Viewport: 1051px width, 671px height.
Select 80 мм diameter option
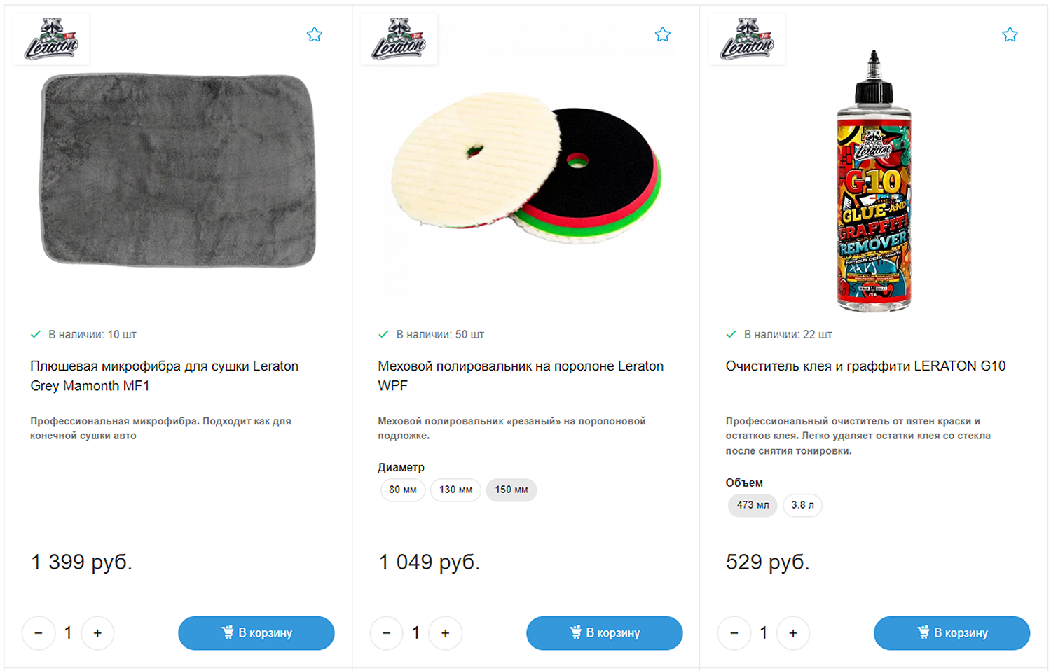click(x=403, y=490)
